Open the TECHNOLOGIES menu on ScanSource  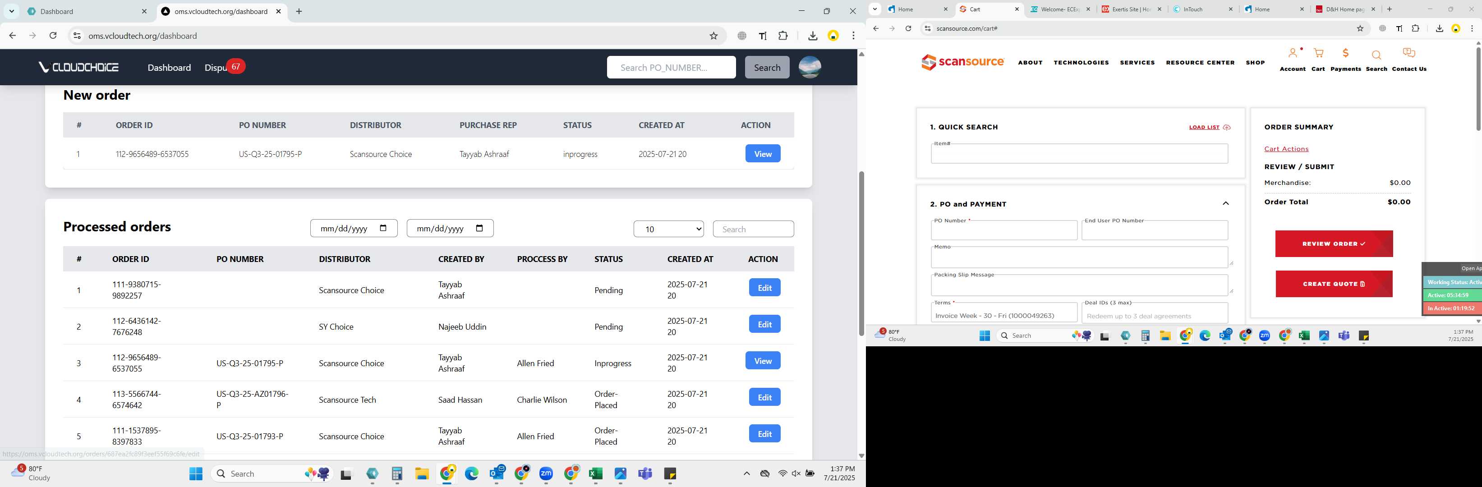click(1081, 63)
